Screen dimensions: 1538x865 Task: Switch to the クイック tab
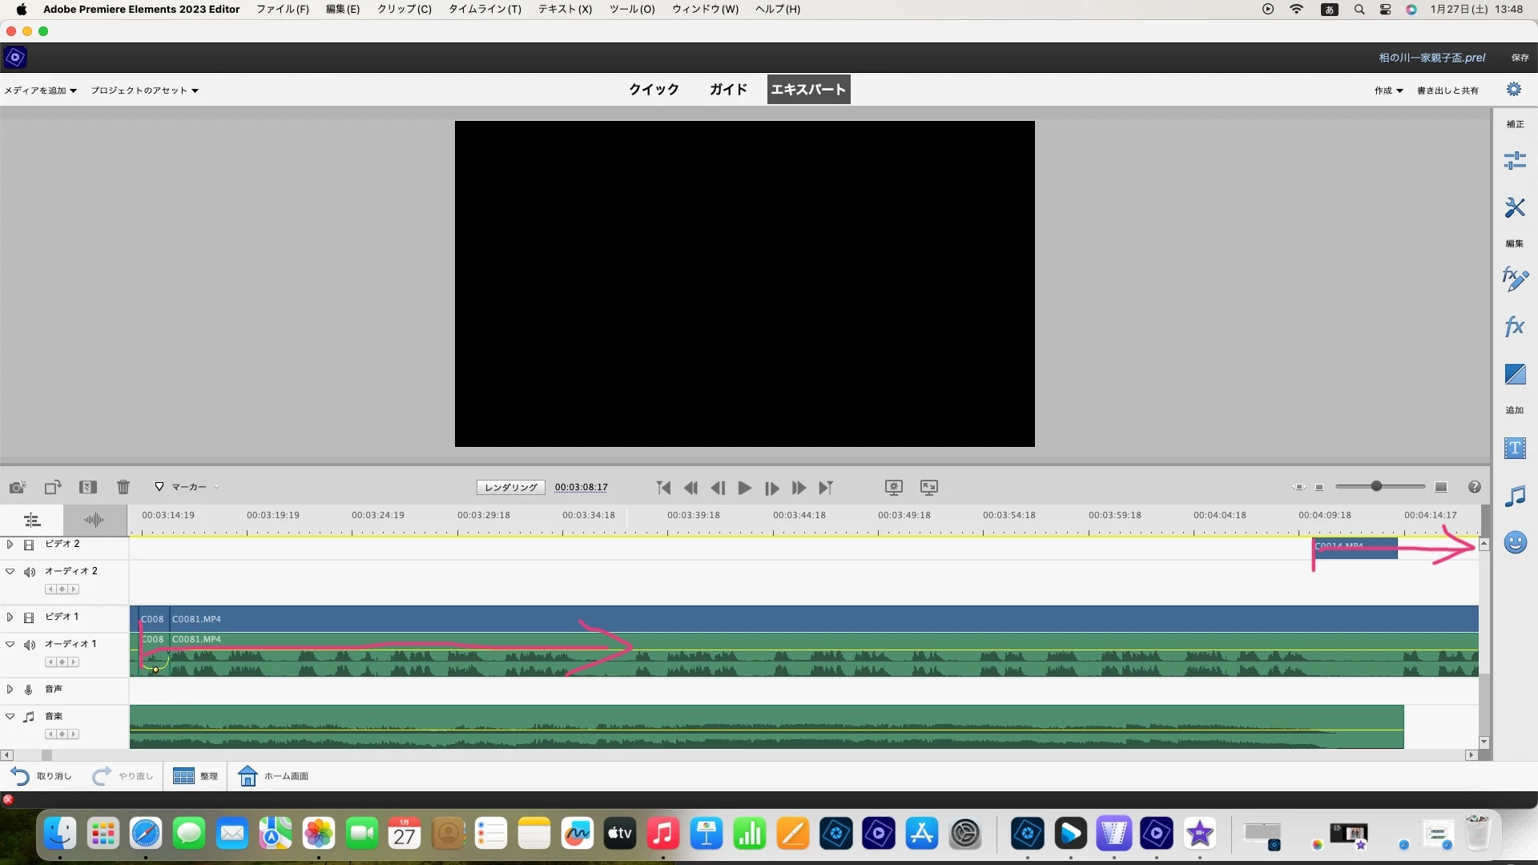(654, 90)
